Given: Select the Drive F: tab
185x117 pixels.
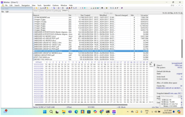Looking at the screenshot, I should [65, 10].
